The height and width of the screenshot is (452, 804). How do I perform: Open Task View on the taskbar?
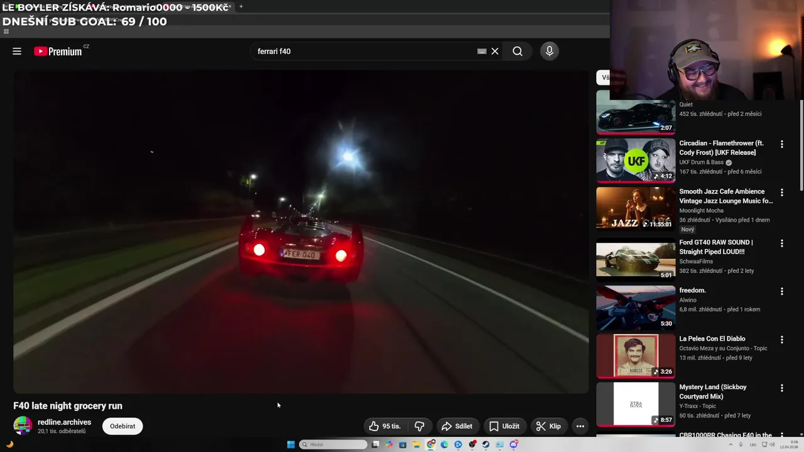click(375, 444)
